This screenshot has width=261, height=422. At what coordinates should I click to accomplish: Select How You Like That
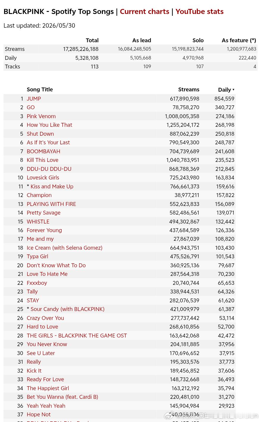pyautogui.click(x=49, y=125)
